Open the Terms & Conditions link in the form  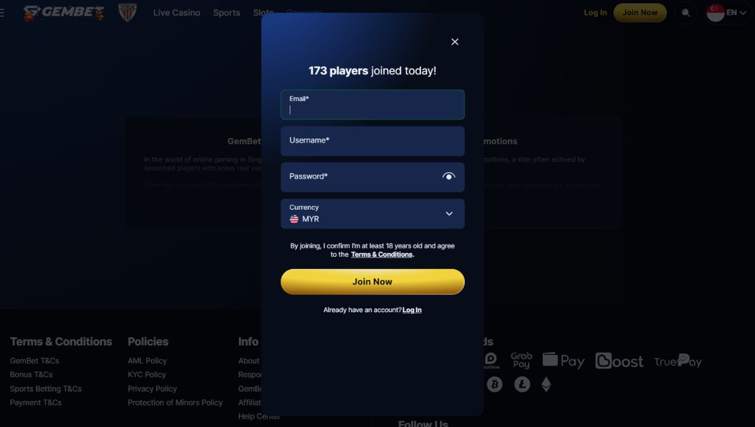382,254
